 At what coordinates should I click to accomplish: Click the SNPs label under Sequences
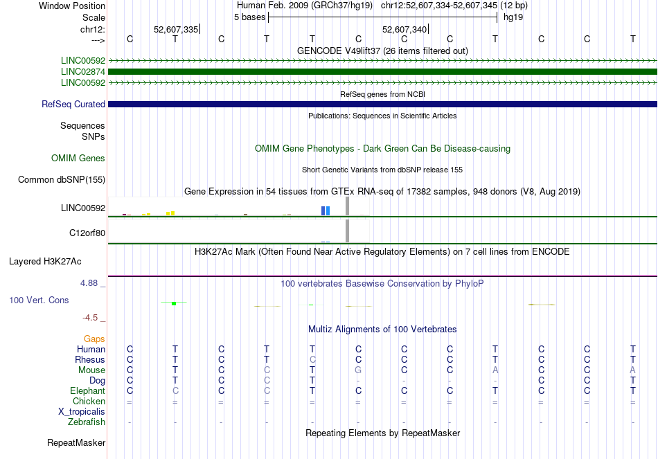tap(94, 136)
